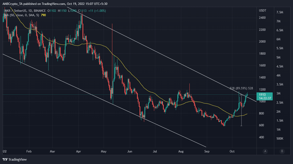The height and width of the screenshot is (164, 293).
Task: Click the 'B' scale button
Action: (x=282, y=151)
